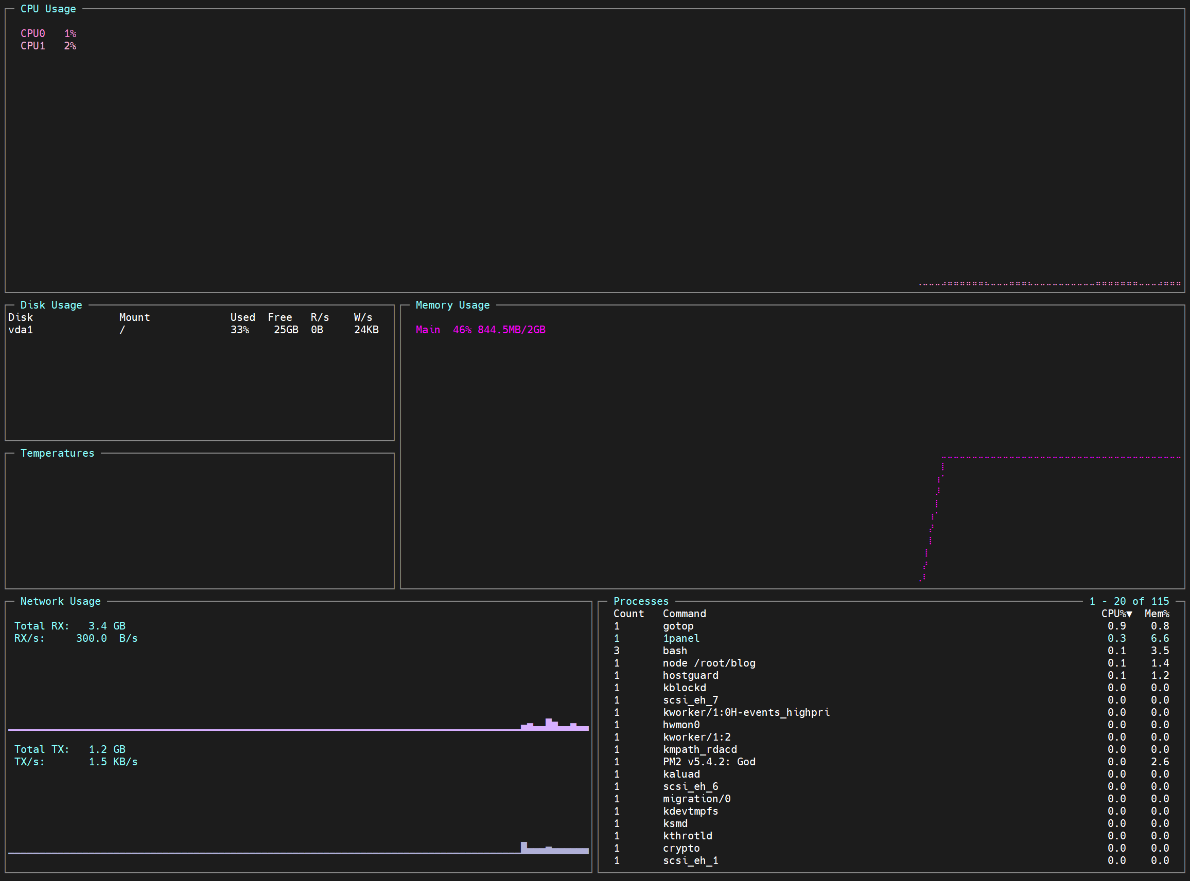This screenshot has width=1190, height=881.
Task: Select the Processes panel title
Action: coord(641,601)
